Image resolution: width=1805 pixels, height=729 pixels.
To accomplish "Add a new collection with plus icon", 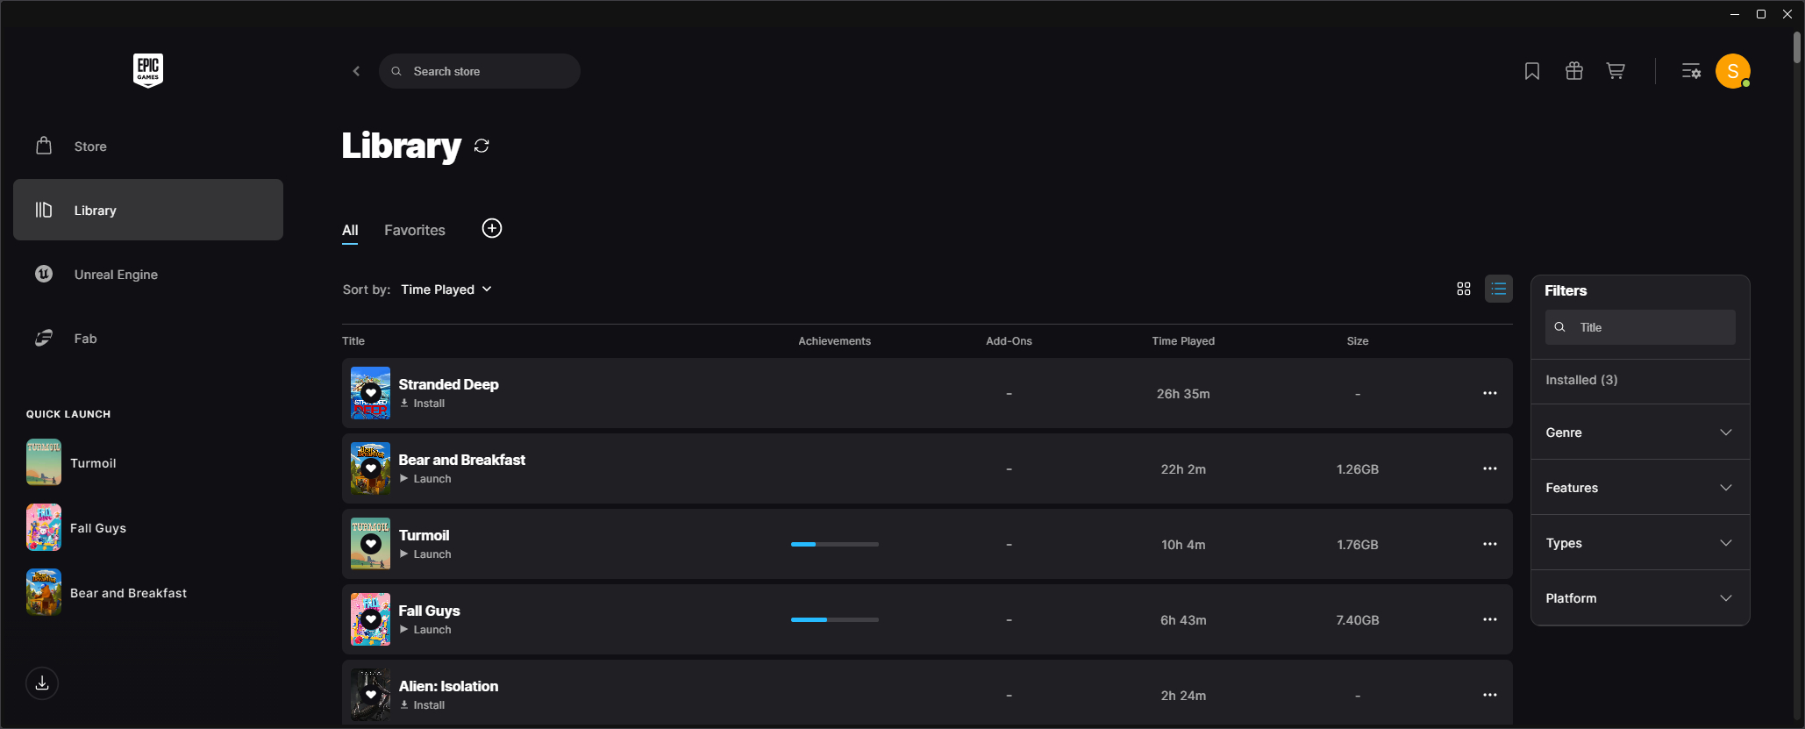I will [x=492, y=228].
